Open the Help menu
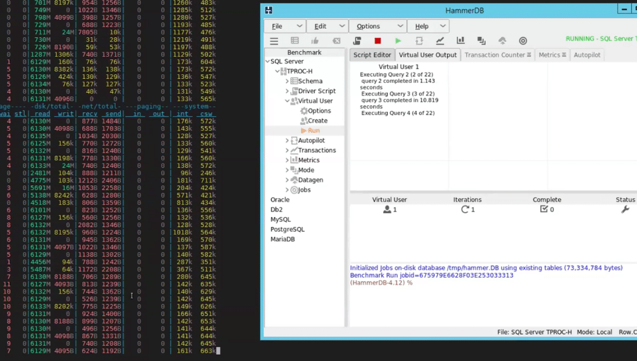Image resolution: width=637 pixels, height=361 pixels. coord(428,26)
